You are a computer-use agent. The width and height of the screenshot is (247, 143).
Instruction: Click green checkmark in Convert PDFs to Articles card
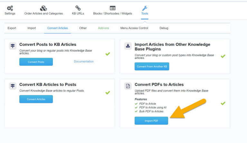pos(223,103)
